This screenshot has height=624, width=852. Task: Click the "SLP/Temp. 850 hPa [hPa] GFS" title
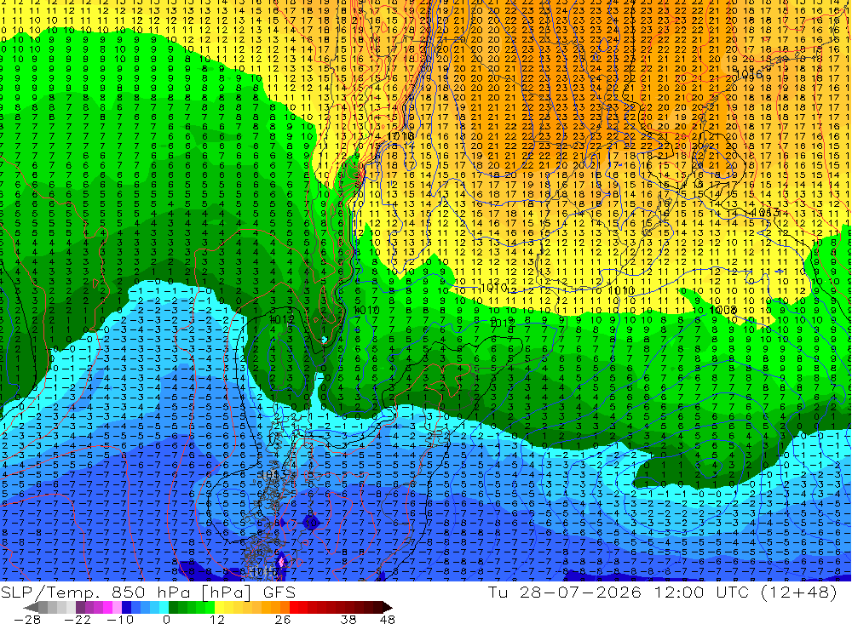click(x=147, y=592)
